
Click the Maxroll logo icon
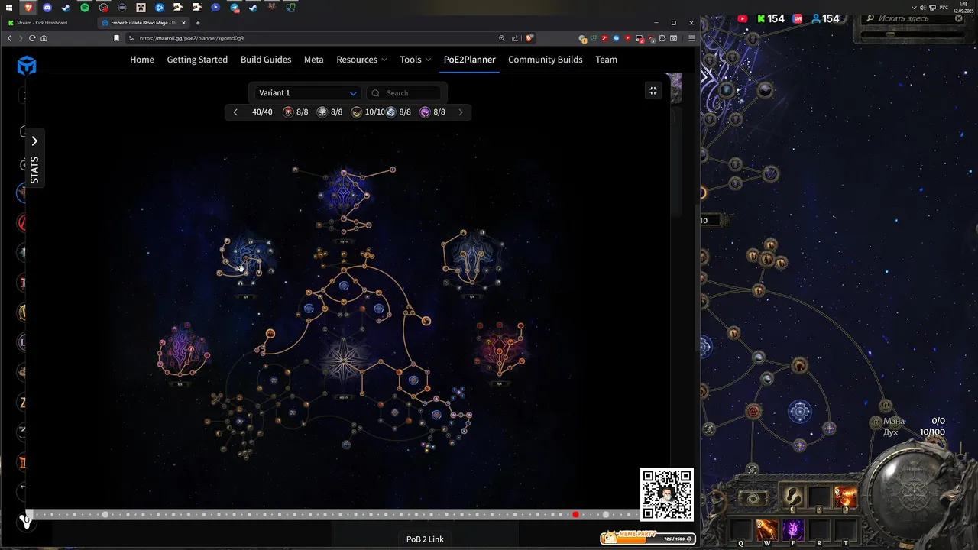point(27,66)
